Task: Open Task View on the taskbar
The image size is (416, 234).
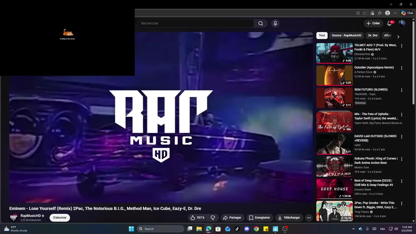Action: [189, 229]
